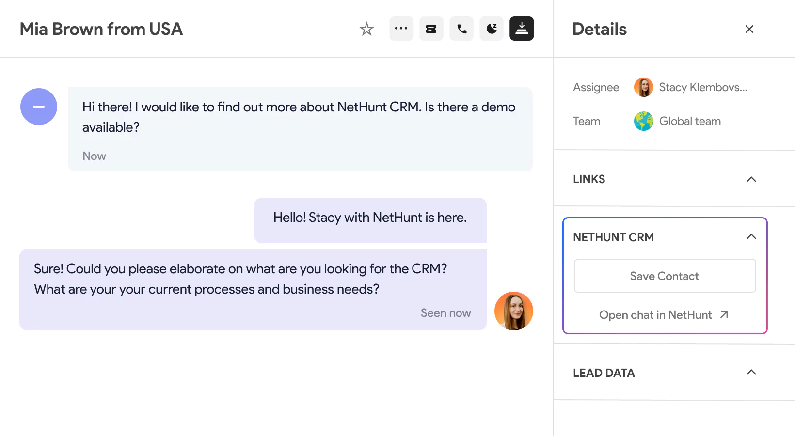The image size is (795, 436).
Task: Collapse the LINKS section
Action: (x=751, y=179)
